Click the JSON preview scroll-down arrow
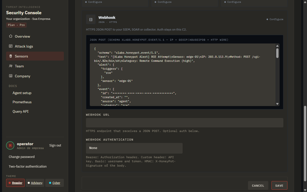Image resolution: width=307 pixels, height=192 pixels. (277, 104)
